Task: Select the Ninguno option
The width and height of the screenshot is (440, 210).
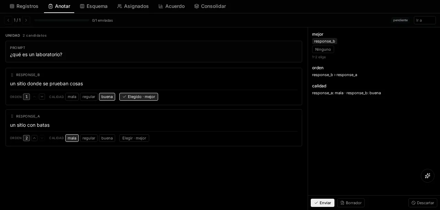Action: pos(323,49)
